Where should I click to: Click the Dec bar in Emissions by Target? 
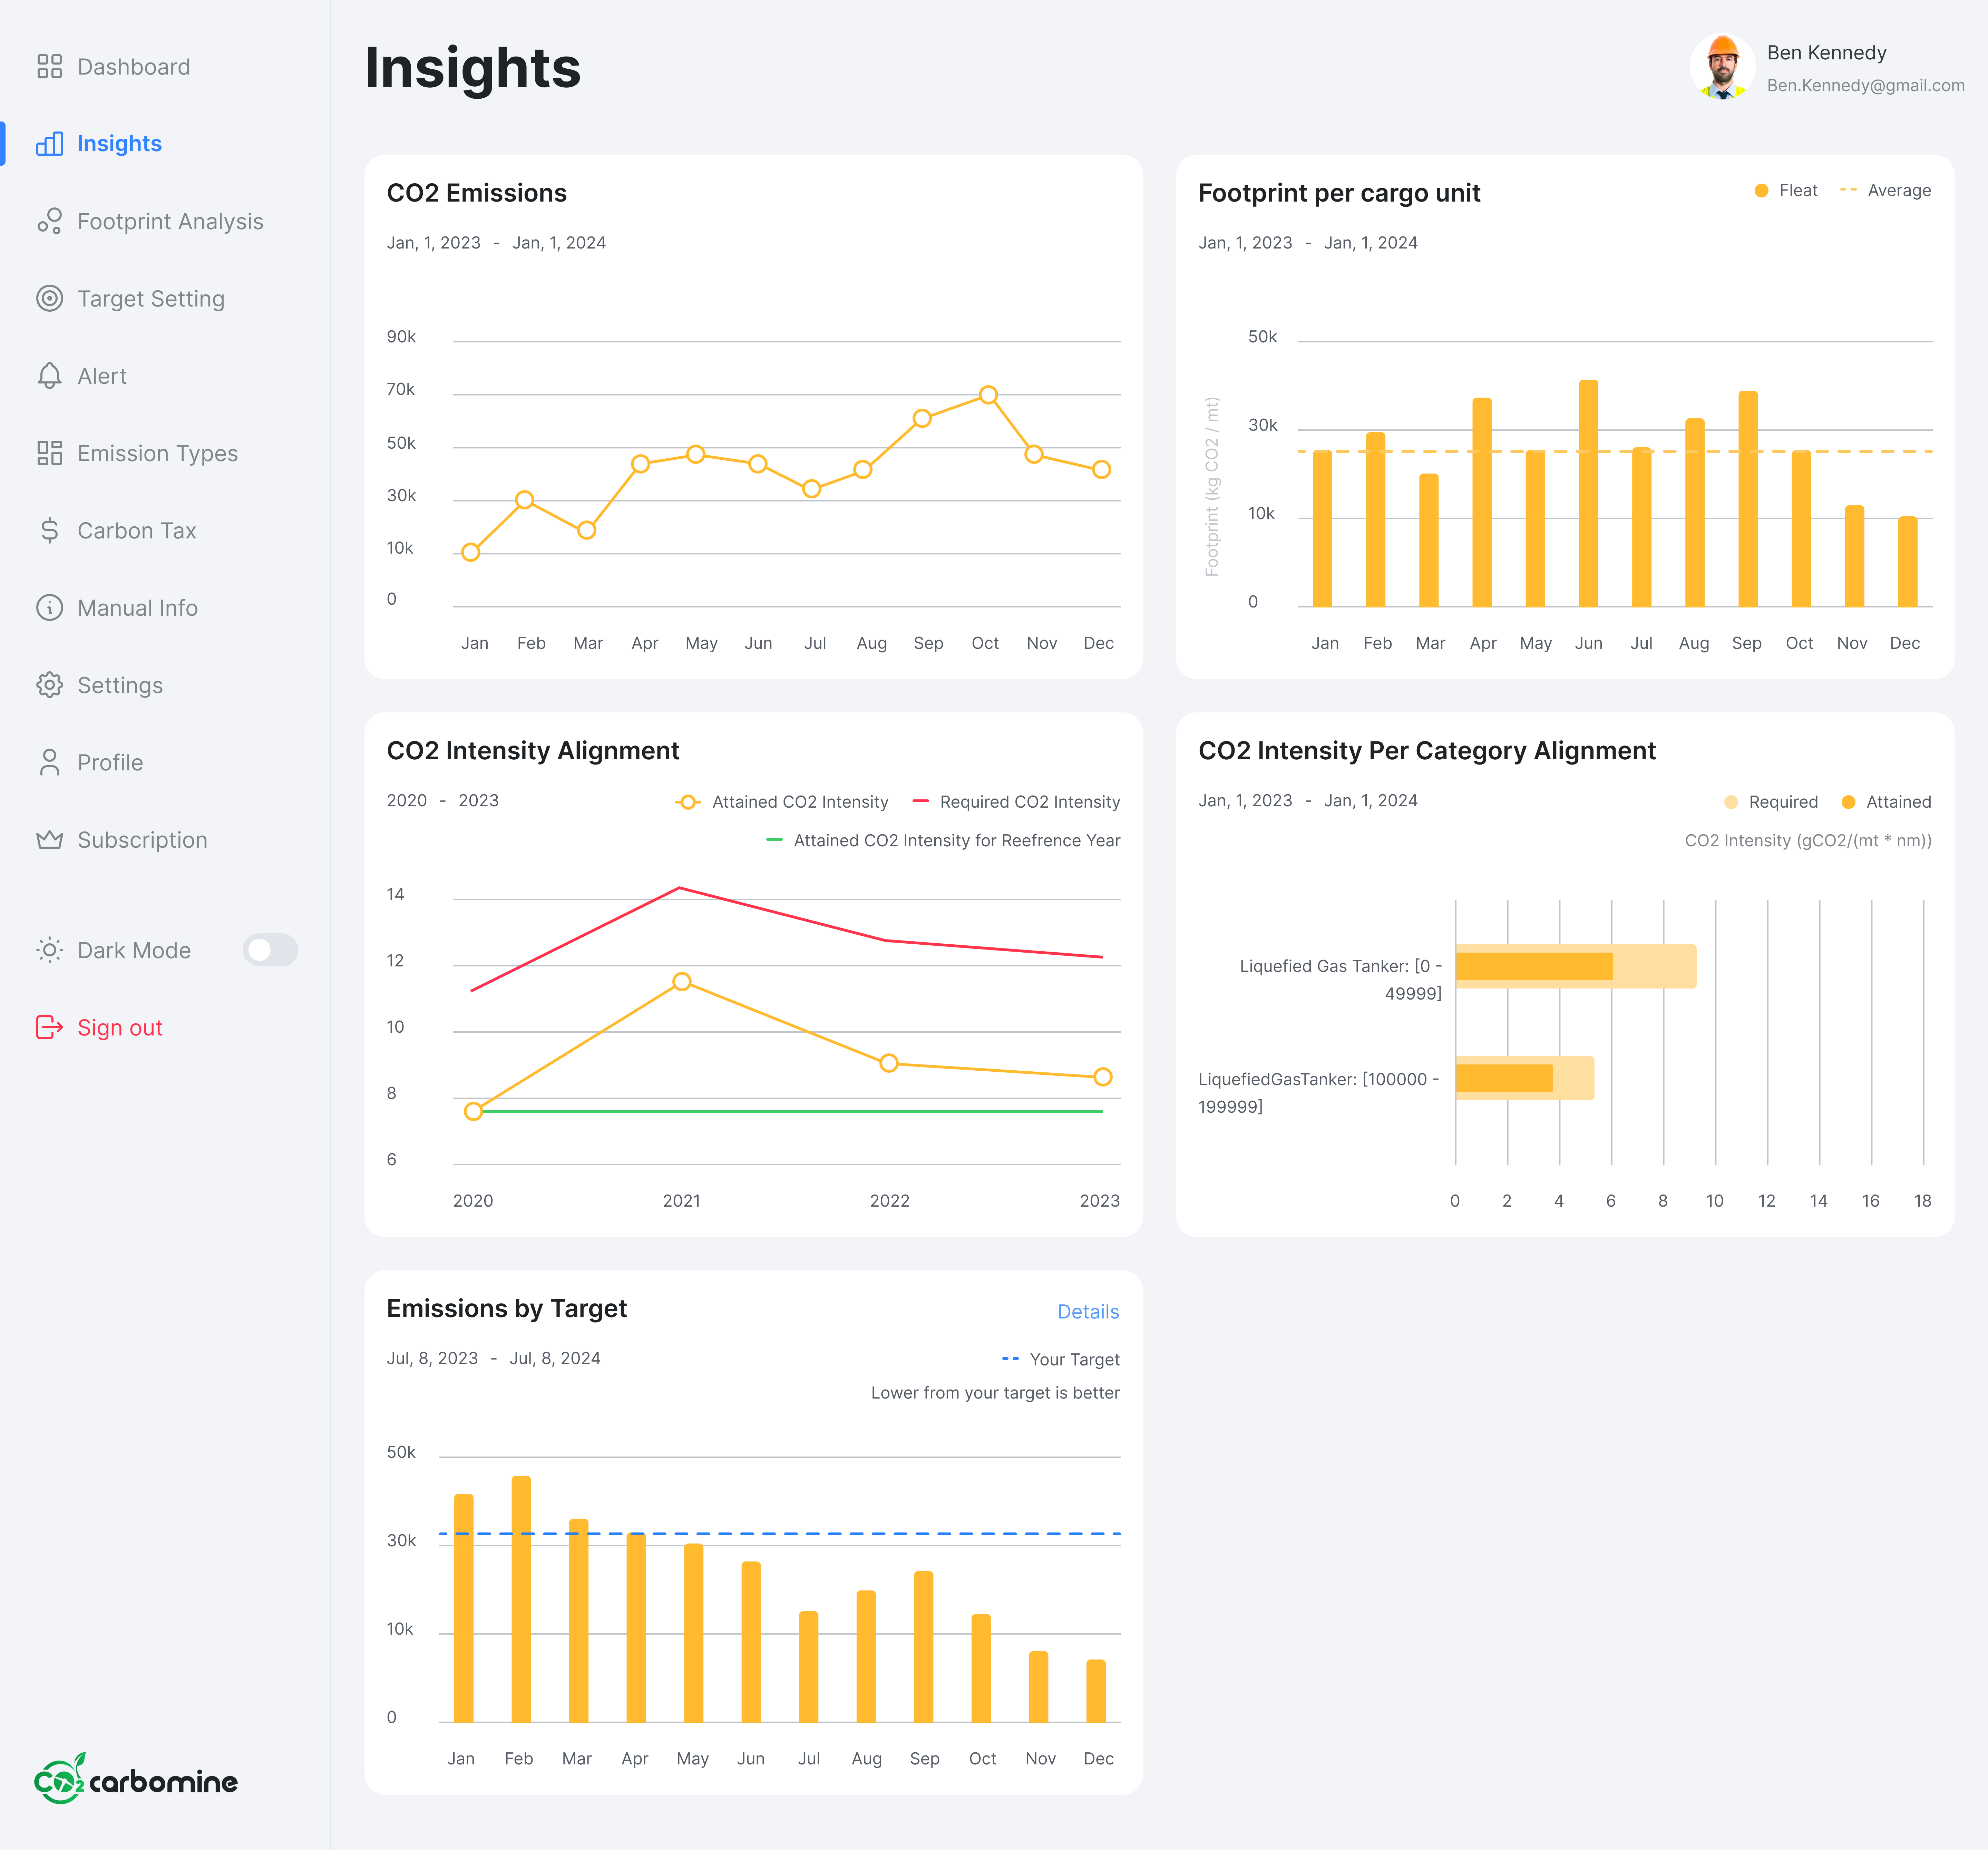[1096, 1691]
